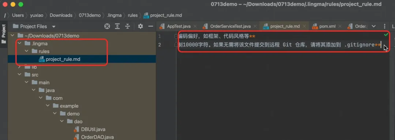
Task: Collapse the .lingma folder arrow
Action: [x=19, y=44]
